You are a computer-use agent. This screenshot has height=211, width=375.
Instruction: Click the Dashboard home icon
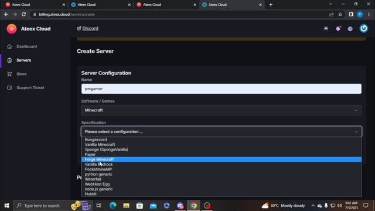pyautogui.click(x=9, y=46)
